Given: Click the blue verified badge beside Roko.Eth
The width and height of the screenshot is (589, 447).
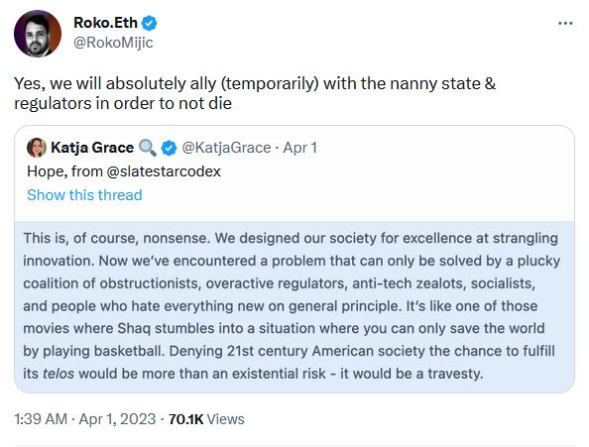Looking at the screenshot, I should tap(149, 23).
